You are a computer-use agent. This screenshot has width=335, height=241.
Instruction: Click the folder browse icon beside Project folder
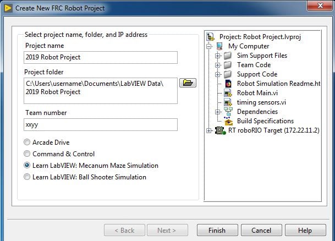pos(188,83)
